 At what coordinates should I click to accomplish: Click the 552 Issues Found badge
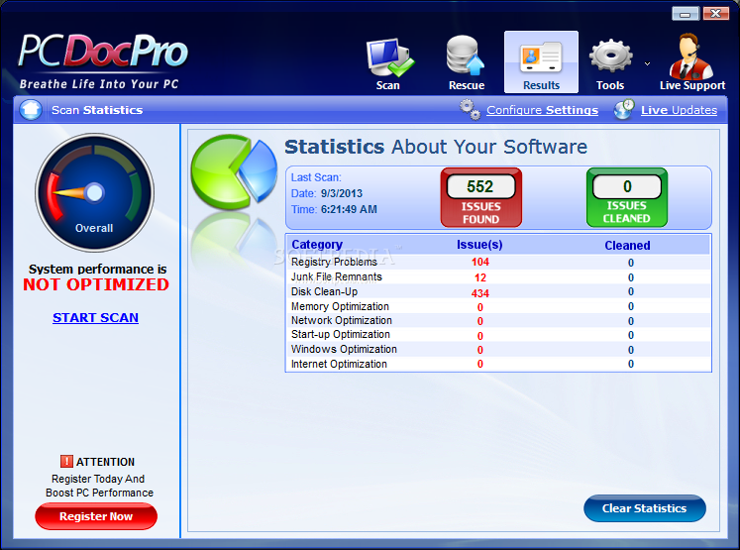[x=480, y=197]
